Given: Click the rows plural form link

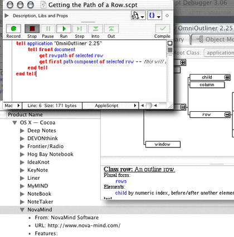Looking at the screenshot, I should [x=121, y=181].
